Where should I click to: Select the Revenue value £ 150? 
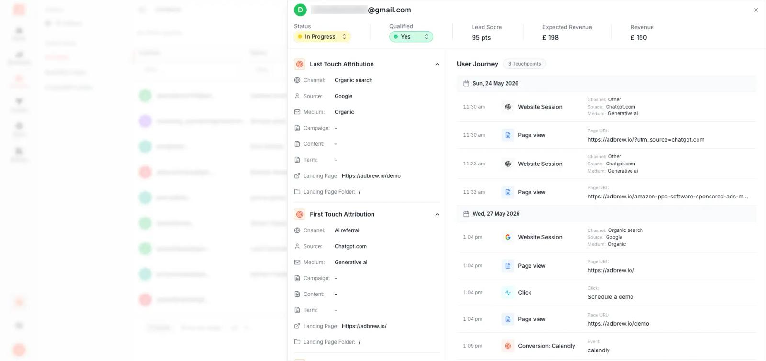pos(639,38)
